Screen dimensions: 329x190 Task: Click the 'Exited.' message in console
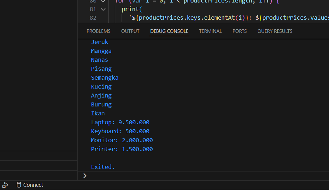[103, 167]
